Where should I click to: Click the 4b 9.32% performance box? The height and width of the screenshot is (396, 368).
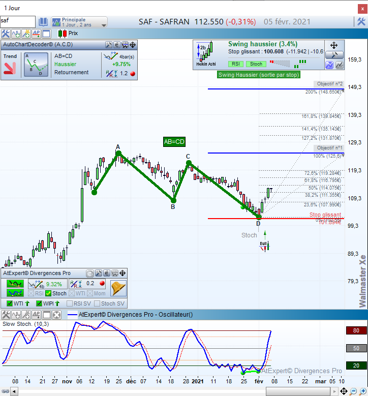pos(48,284)
